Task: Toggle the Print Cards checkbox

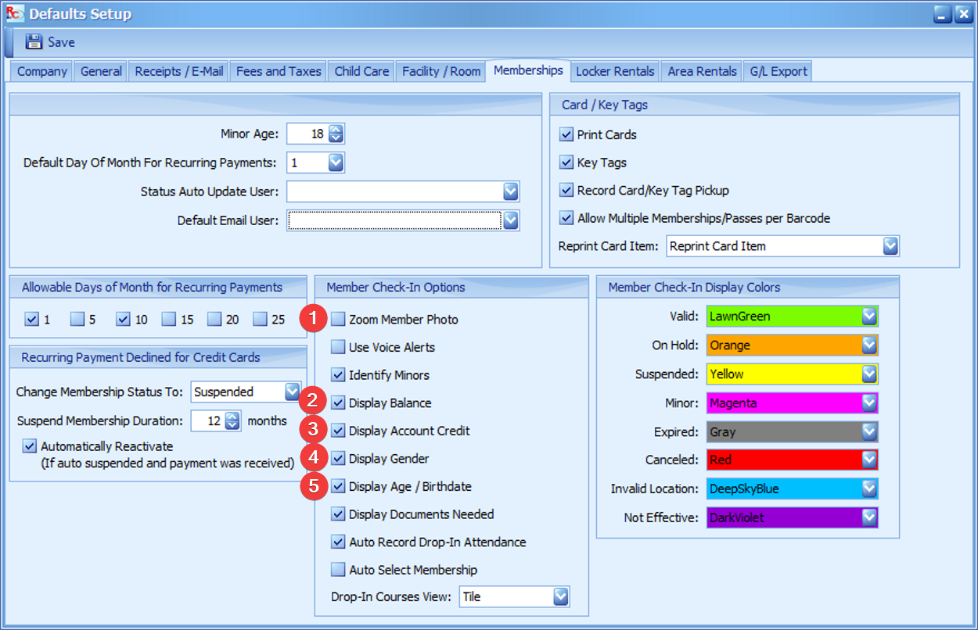Action: [567, 134]
